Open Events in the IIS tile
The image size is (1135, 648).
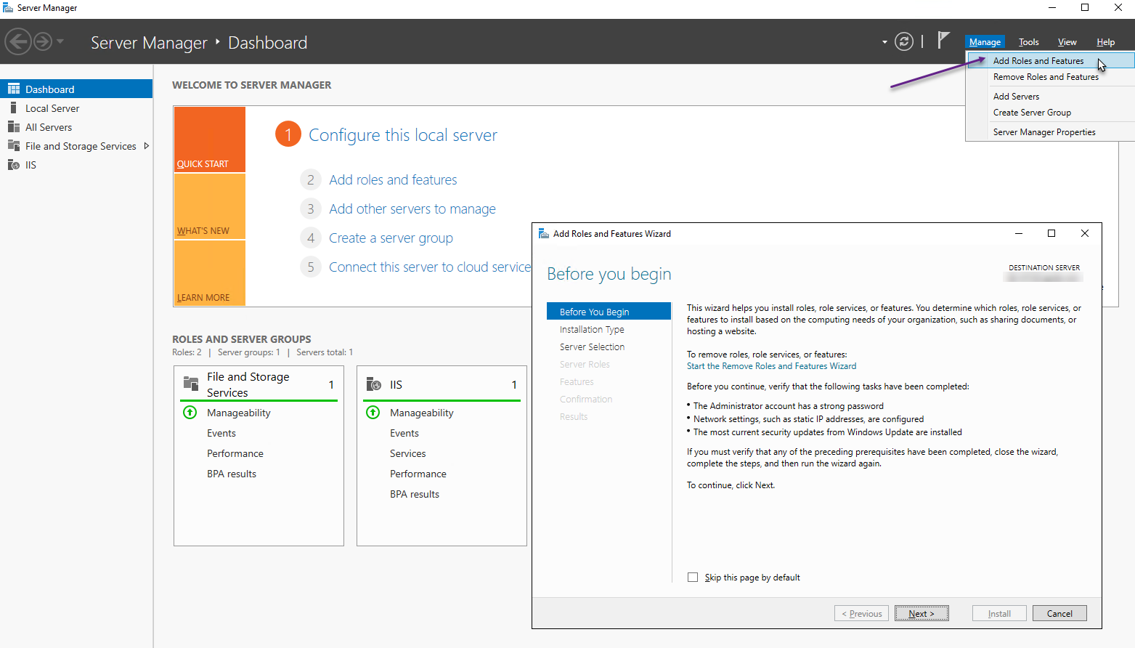(x=404, y=433)
